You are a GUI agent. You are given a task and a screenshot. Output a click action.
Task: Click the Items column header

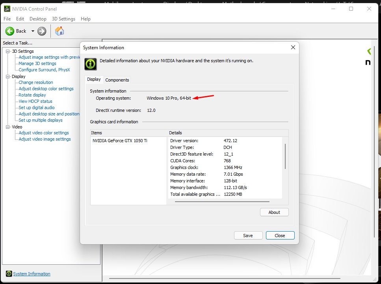[129, 133]
